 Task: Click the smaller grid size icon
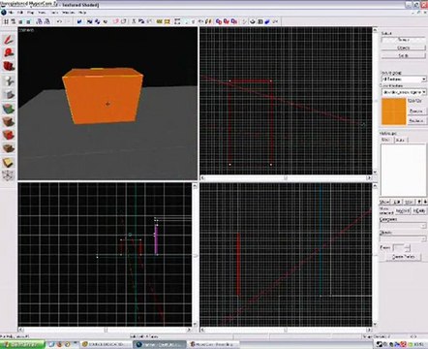click(20, 21)
